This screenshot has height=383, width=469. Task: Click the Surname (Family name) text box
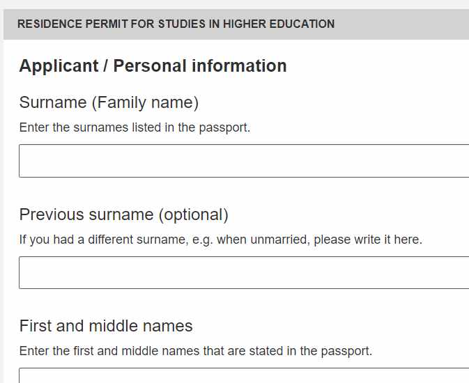coord(244,161)
